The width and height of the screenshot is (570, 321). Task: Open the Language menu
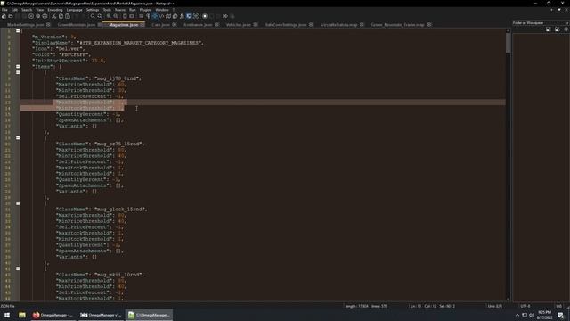[x=75, y=10]
